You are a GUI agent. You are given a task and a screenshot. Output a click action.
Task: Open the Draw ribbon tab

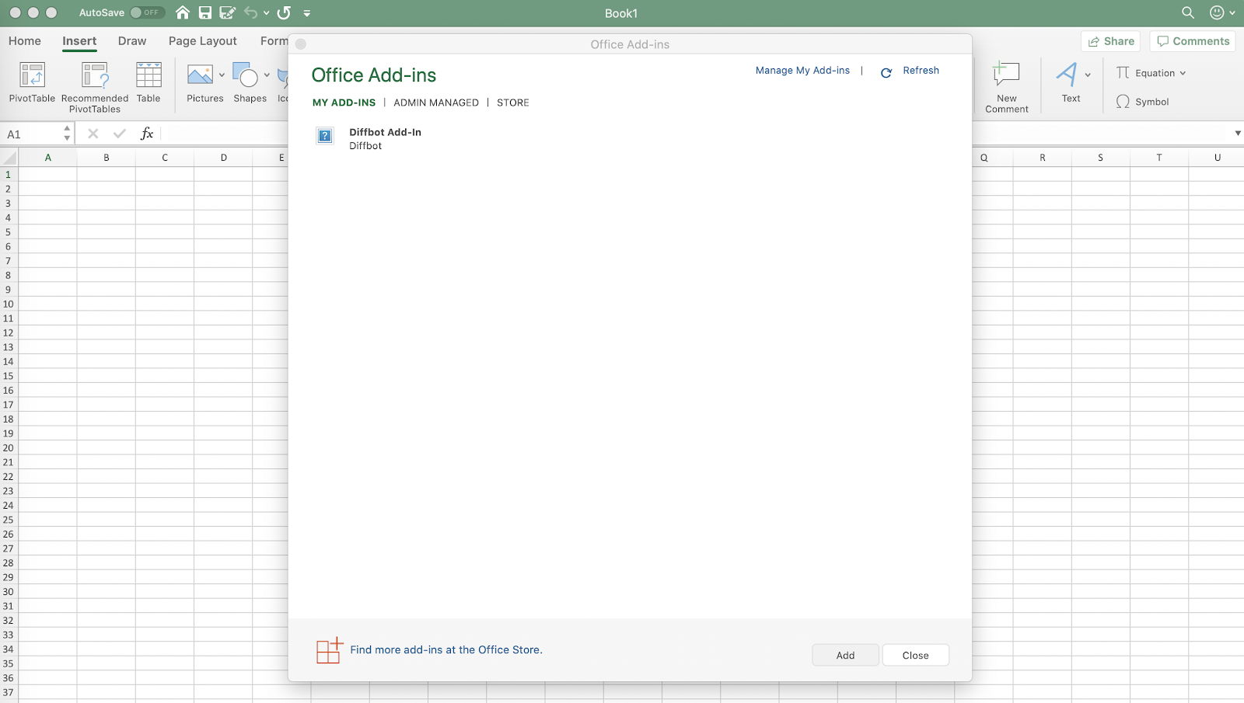pos(132,41)
